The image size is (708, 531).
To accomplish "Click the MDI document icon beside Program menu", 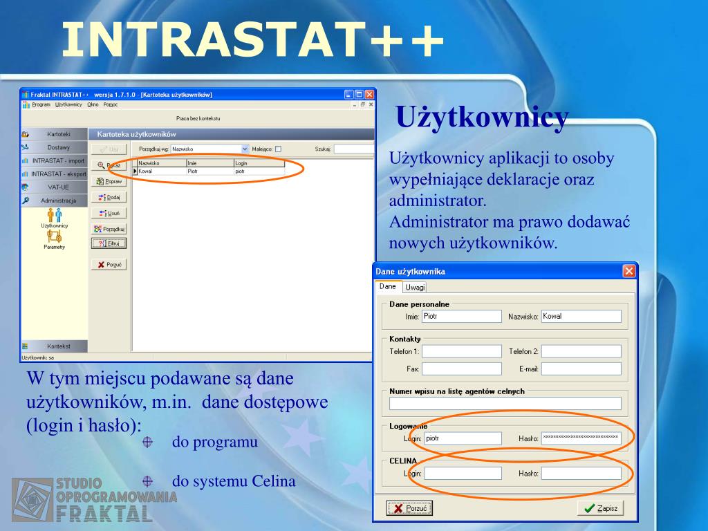I will [x=26, y=105].
